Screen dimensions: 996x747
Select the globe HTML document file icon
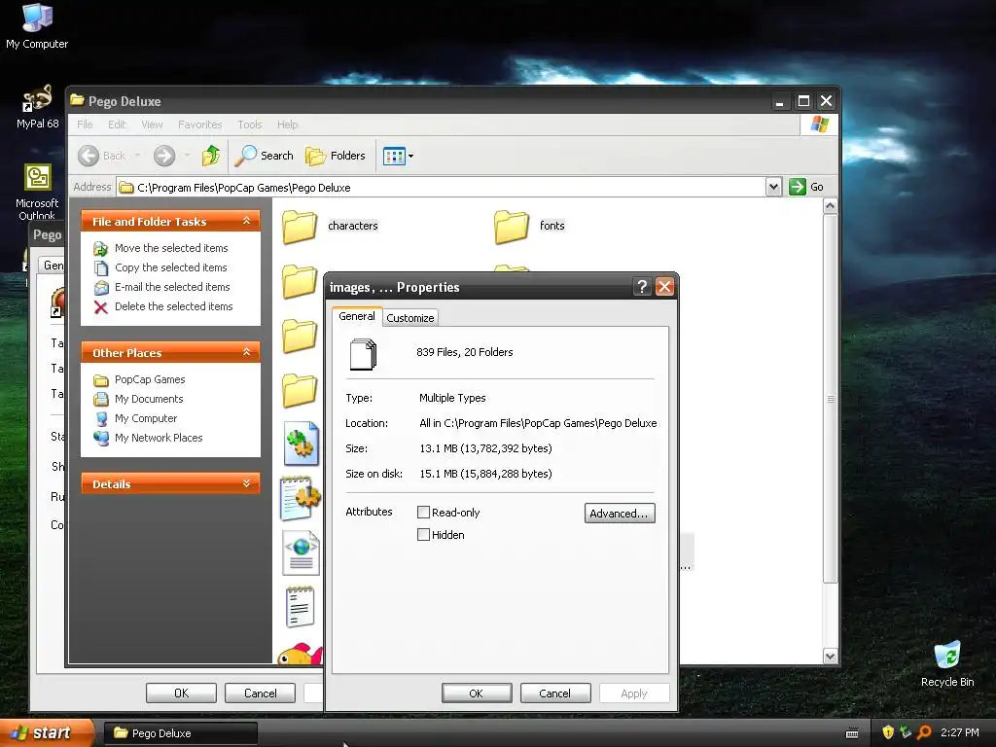301,552
